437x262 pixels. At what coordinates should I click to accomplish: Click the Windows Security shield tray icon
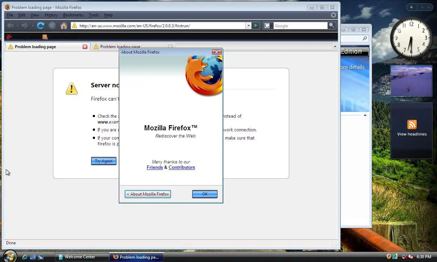coord(389,257)
